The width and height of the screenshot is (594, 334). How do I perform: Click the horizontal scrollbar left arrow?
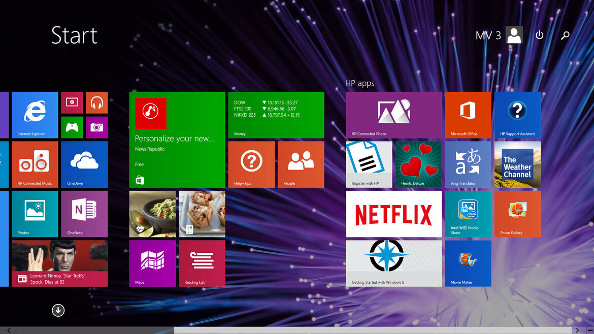9,330
